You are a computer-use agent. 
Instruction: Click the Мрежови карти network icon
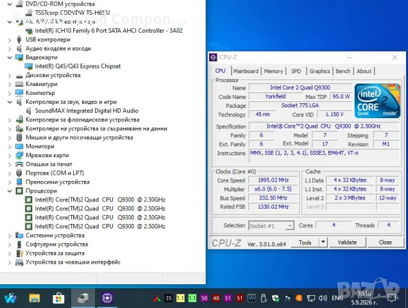point(19,155)
